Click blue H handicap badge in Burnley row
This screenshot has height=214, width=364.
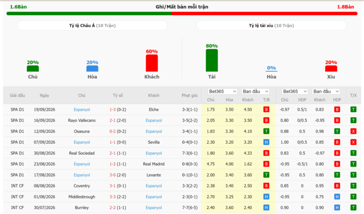tap(337, 207)
